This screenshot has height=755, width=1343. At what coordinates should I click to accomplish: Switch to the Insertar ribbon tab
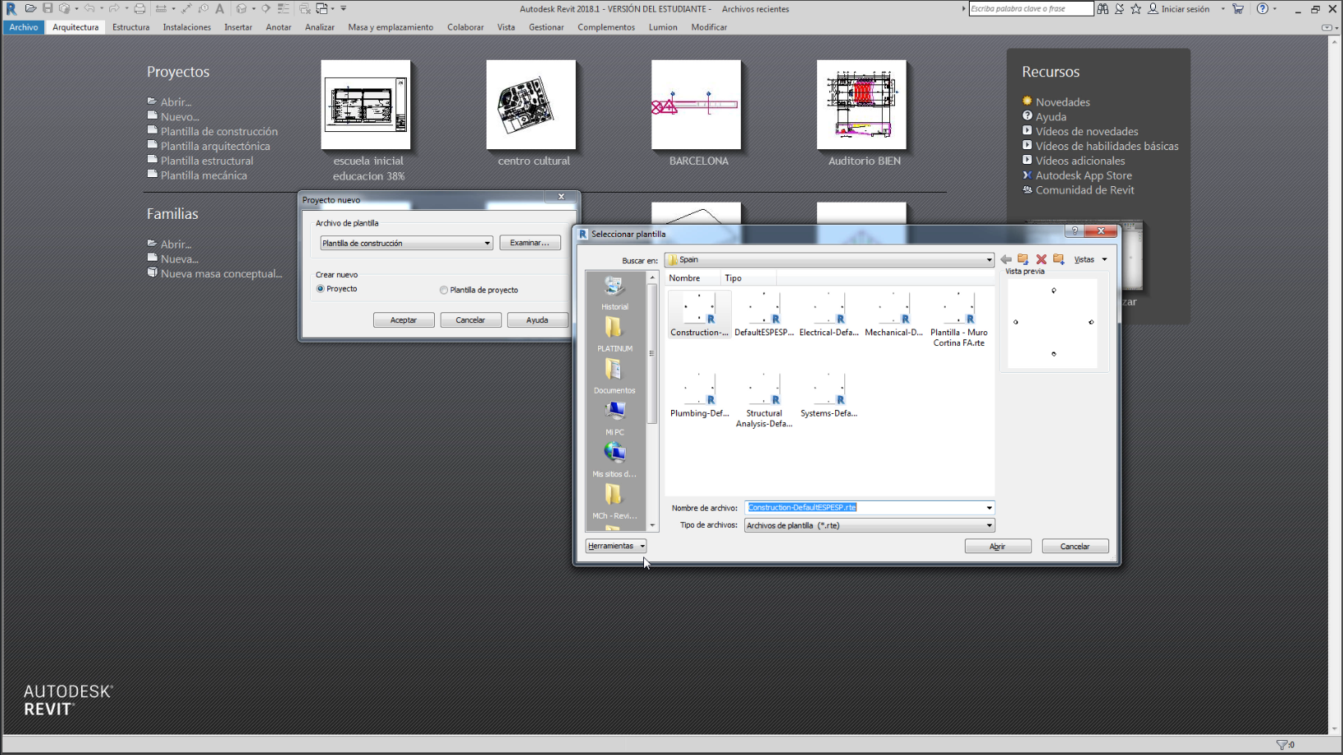point(238,27)
